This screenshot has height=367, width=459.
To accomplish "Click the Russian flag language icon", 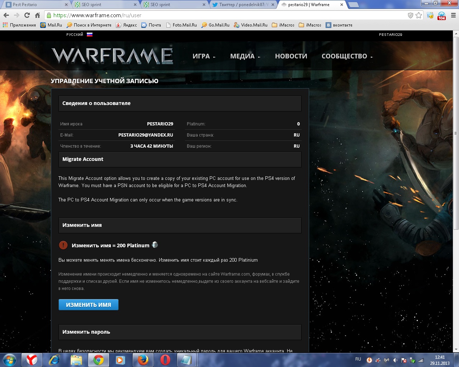I will tap(90, 34).
